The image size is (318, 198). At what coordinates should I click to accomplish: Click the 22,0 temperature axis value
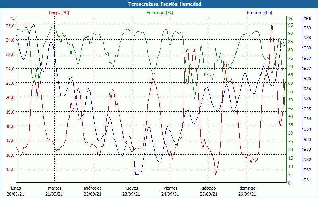coord(11,69)
